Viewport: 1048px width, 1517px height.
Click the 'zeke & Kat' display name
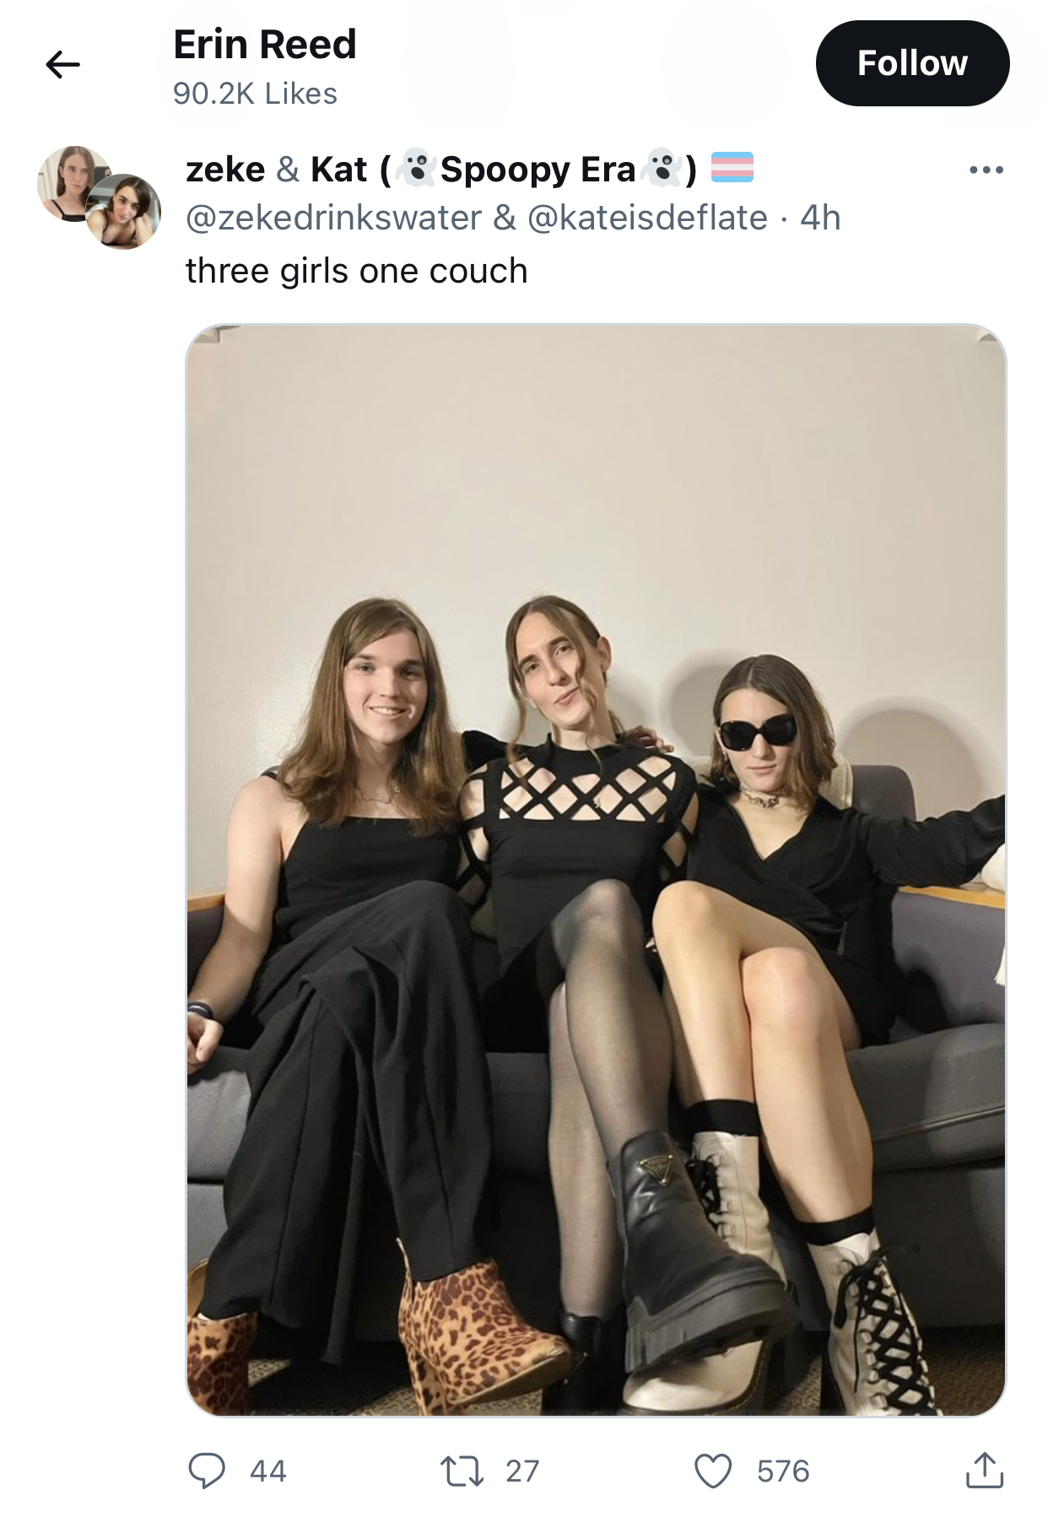277,170
